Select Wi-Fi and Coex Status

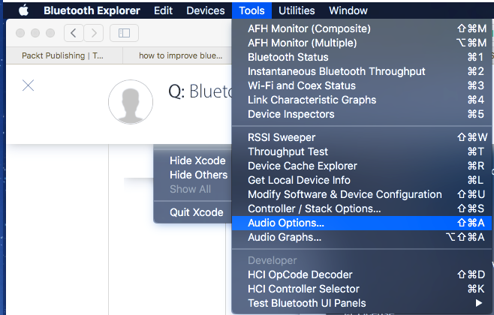click(361, 85)
